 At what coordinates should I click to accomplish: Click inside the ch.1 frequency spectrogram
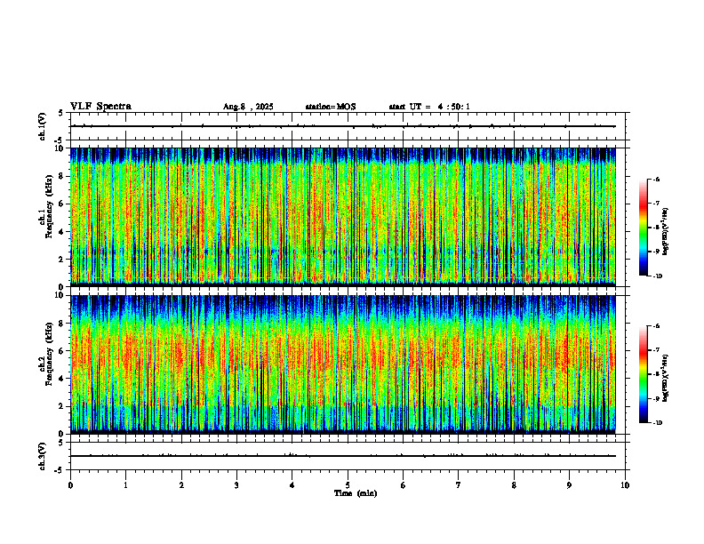(343, 217)
